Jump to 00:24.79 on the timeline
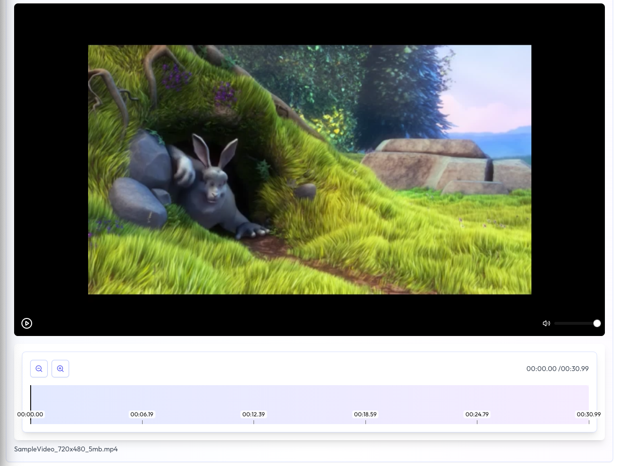This screenshot has height=466, width=619. 477,414
